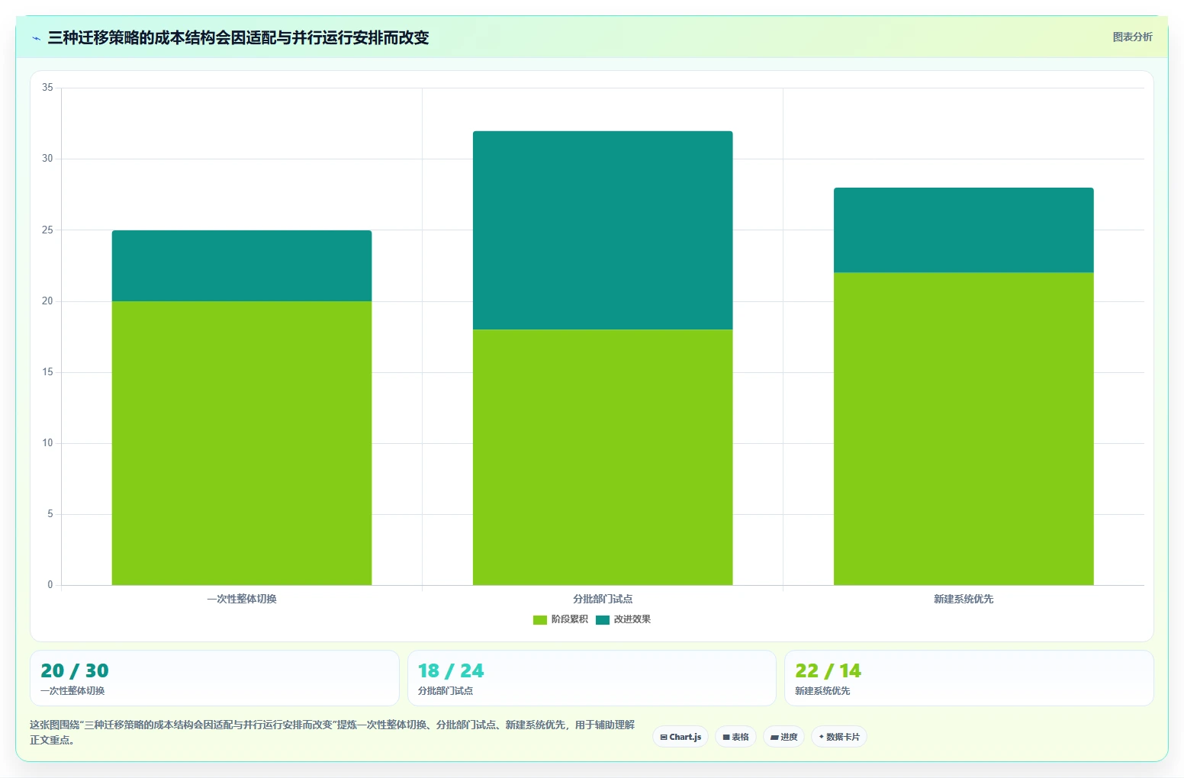The width and height of the screenshot is (1184, 778).
Task: Click the green 阶段累积 legend color box
Action: pos(540,620)
